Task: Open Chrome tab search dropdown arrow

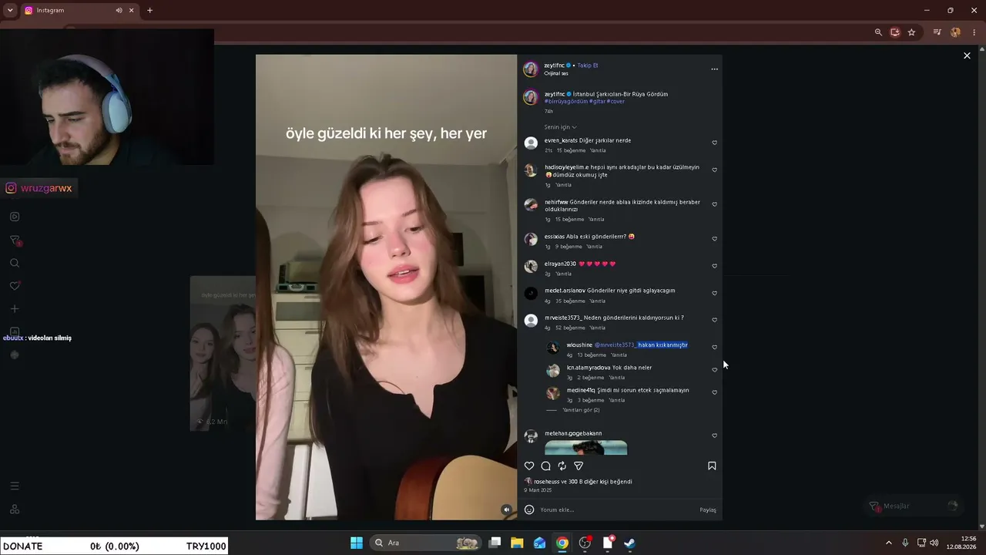Action: (x=9, y=10)
